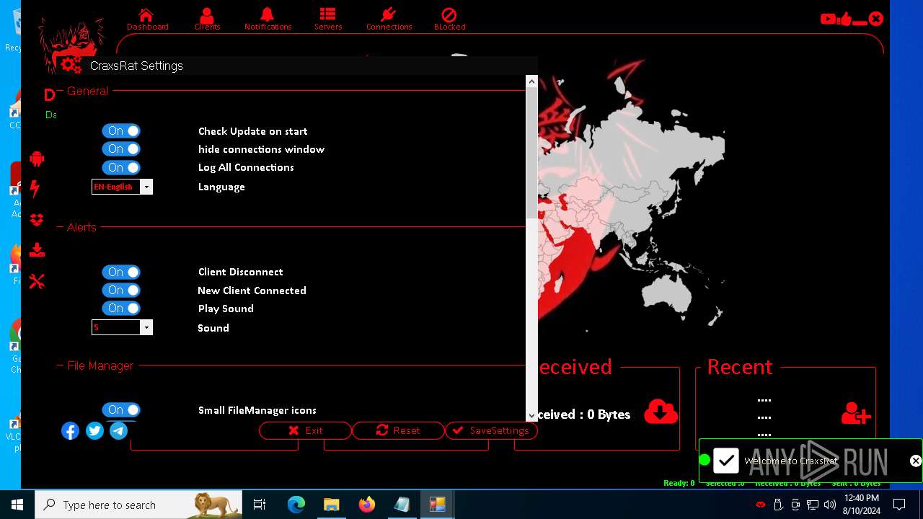Click the volume icon in system tray

click(829, 505)
